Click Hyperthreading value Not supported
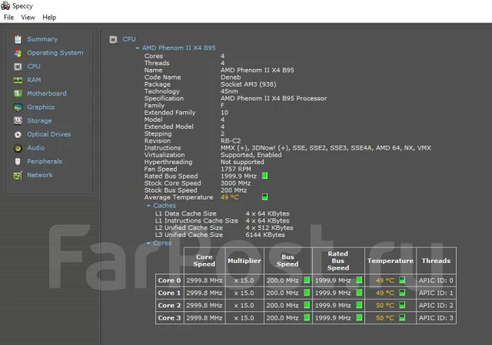Screen dimensions: 492x345 (x=242, y=162)
